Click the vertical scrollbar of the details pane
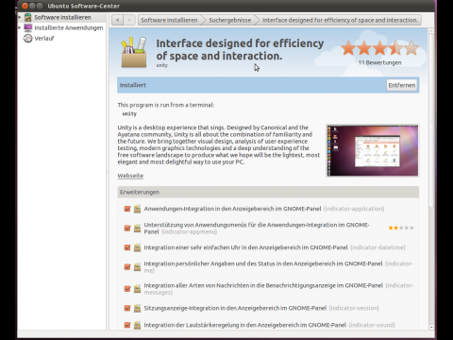The width and height of the screenshot is (453, 340). pos(431,120)
